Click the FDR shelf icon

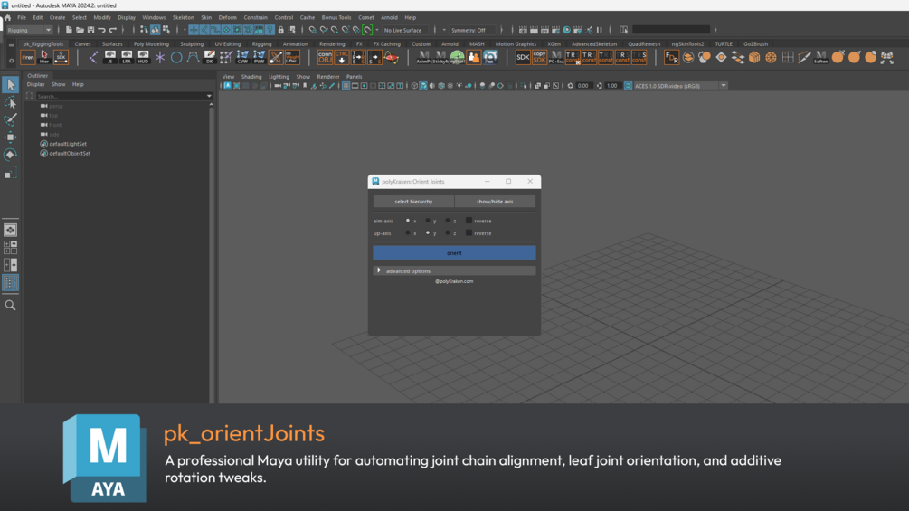tap(671, 57)
